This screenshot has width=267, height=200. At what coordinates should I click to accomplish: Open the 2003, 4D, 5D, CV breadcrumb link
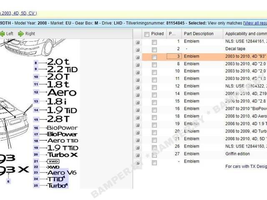pos(18,13)
